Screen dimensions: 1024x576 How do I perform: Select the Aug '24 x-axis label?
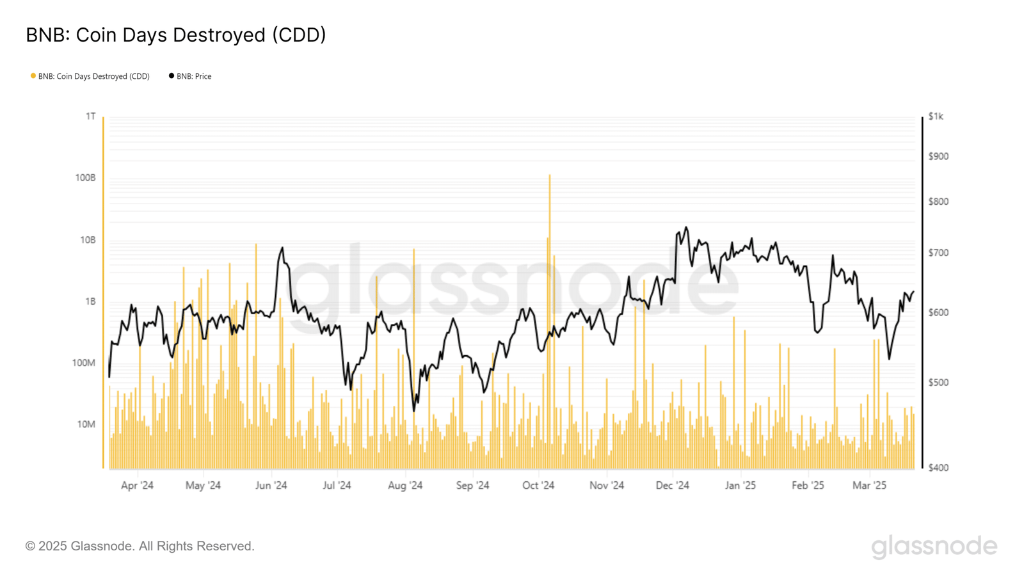click(x=405, y=485)
